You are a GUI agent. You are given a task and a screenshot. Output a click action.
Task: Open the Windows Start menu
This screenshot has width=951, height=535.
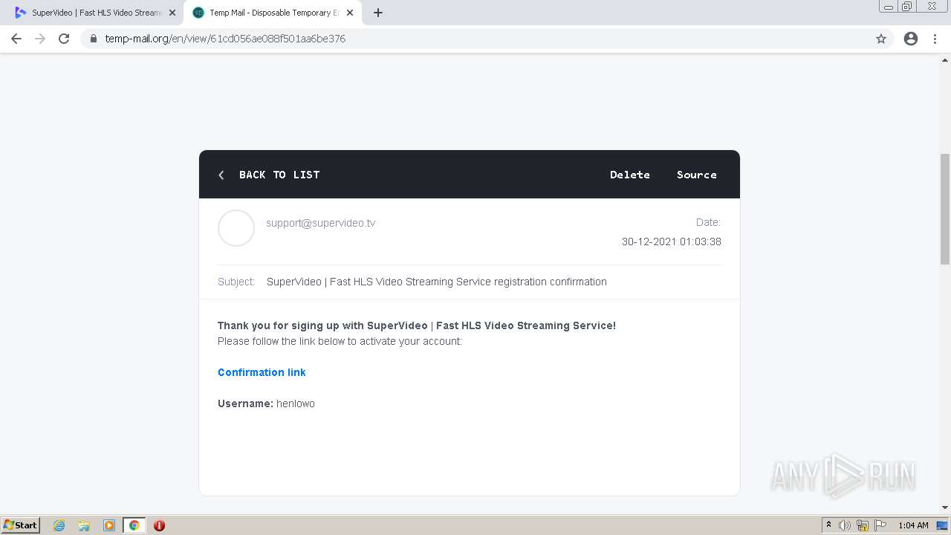click(x=21, y=525)
